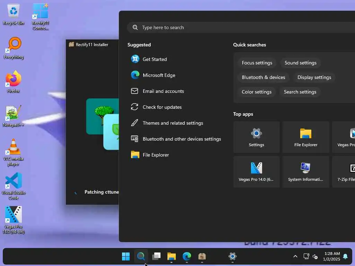Open Task View on the taskbar
The height and width of the screenshot is (266, 355).
click(156, 256)
